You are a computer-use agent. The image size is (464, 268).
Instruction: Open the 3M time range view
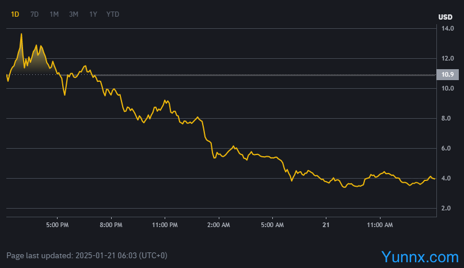tap(74, 14)
